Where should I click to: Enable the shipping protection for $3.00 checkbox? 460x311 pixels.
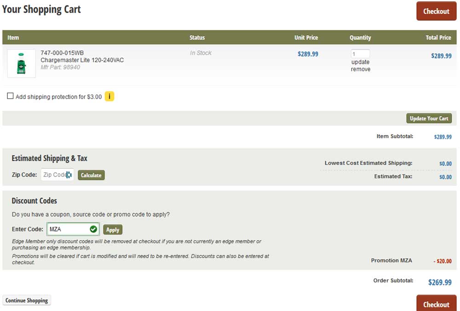pos(10,96)
